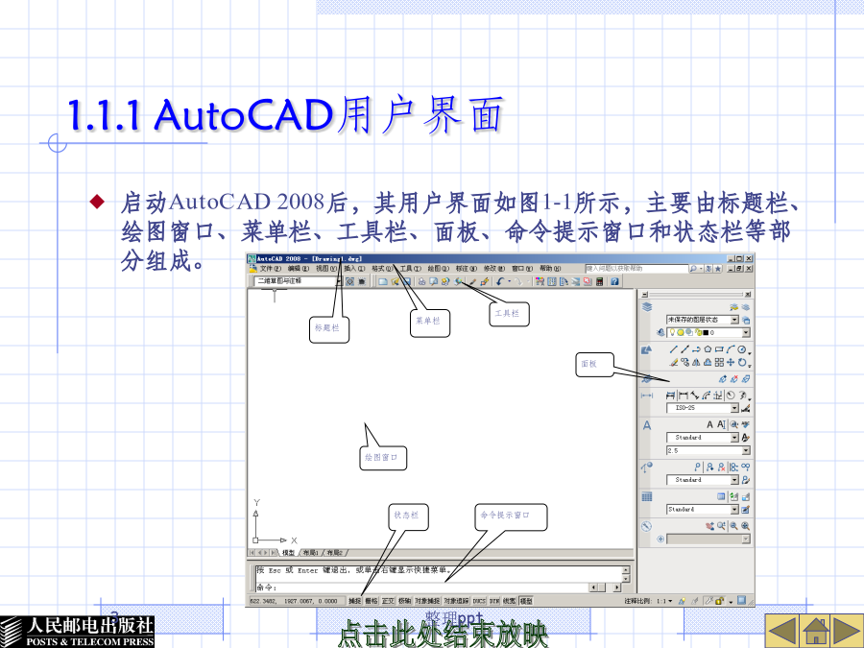This screenshot has width=864, height=648.
Task: Open the 二维草图与注释 workspace dropdown
Action: click(299, 281)
